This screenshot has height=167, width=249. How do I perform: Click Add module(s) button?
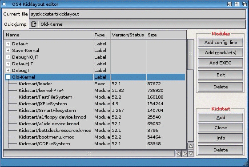[221, 53]
